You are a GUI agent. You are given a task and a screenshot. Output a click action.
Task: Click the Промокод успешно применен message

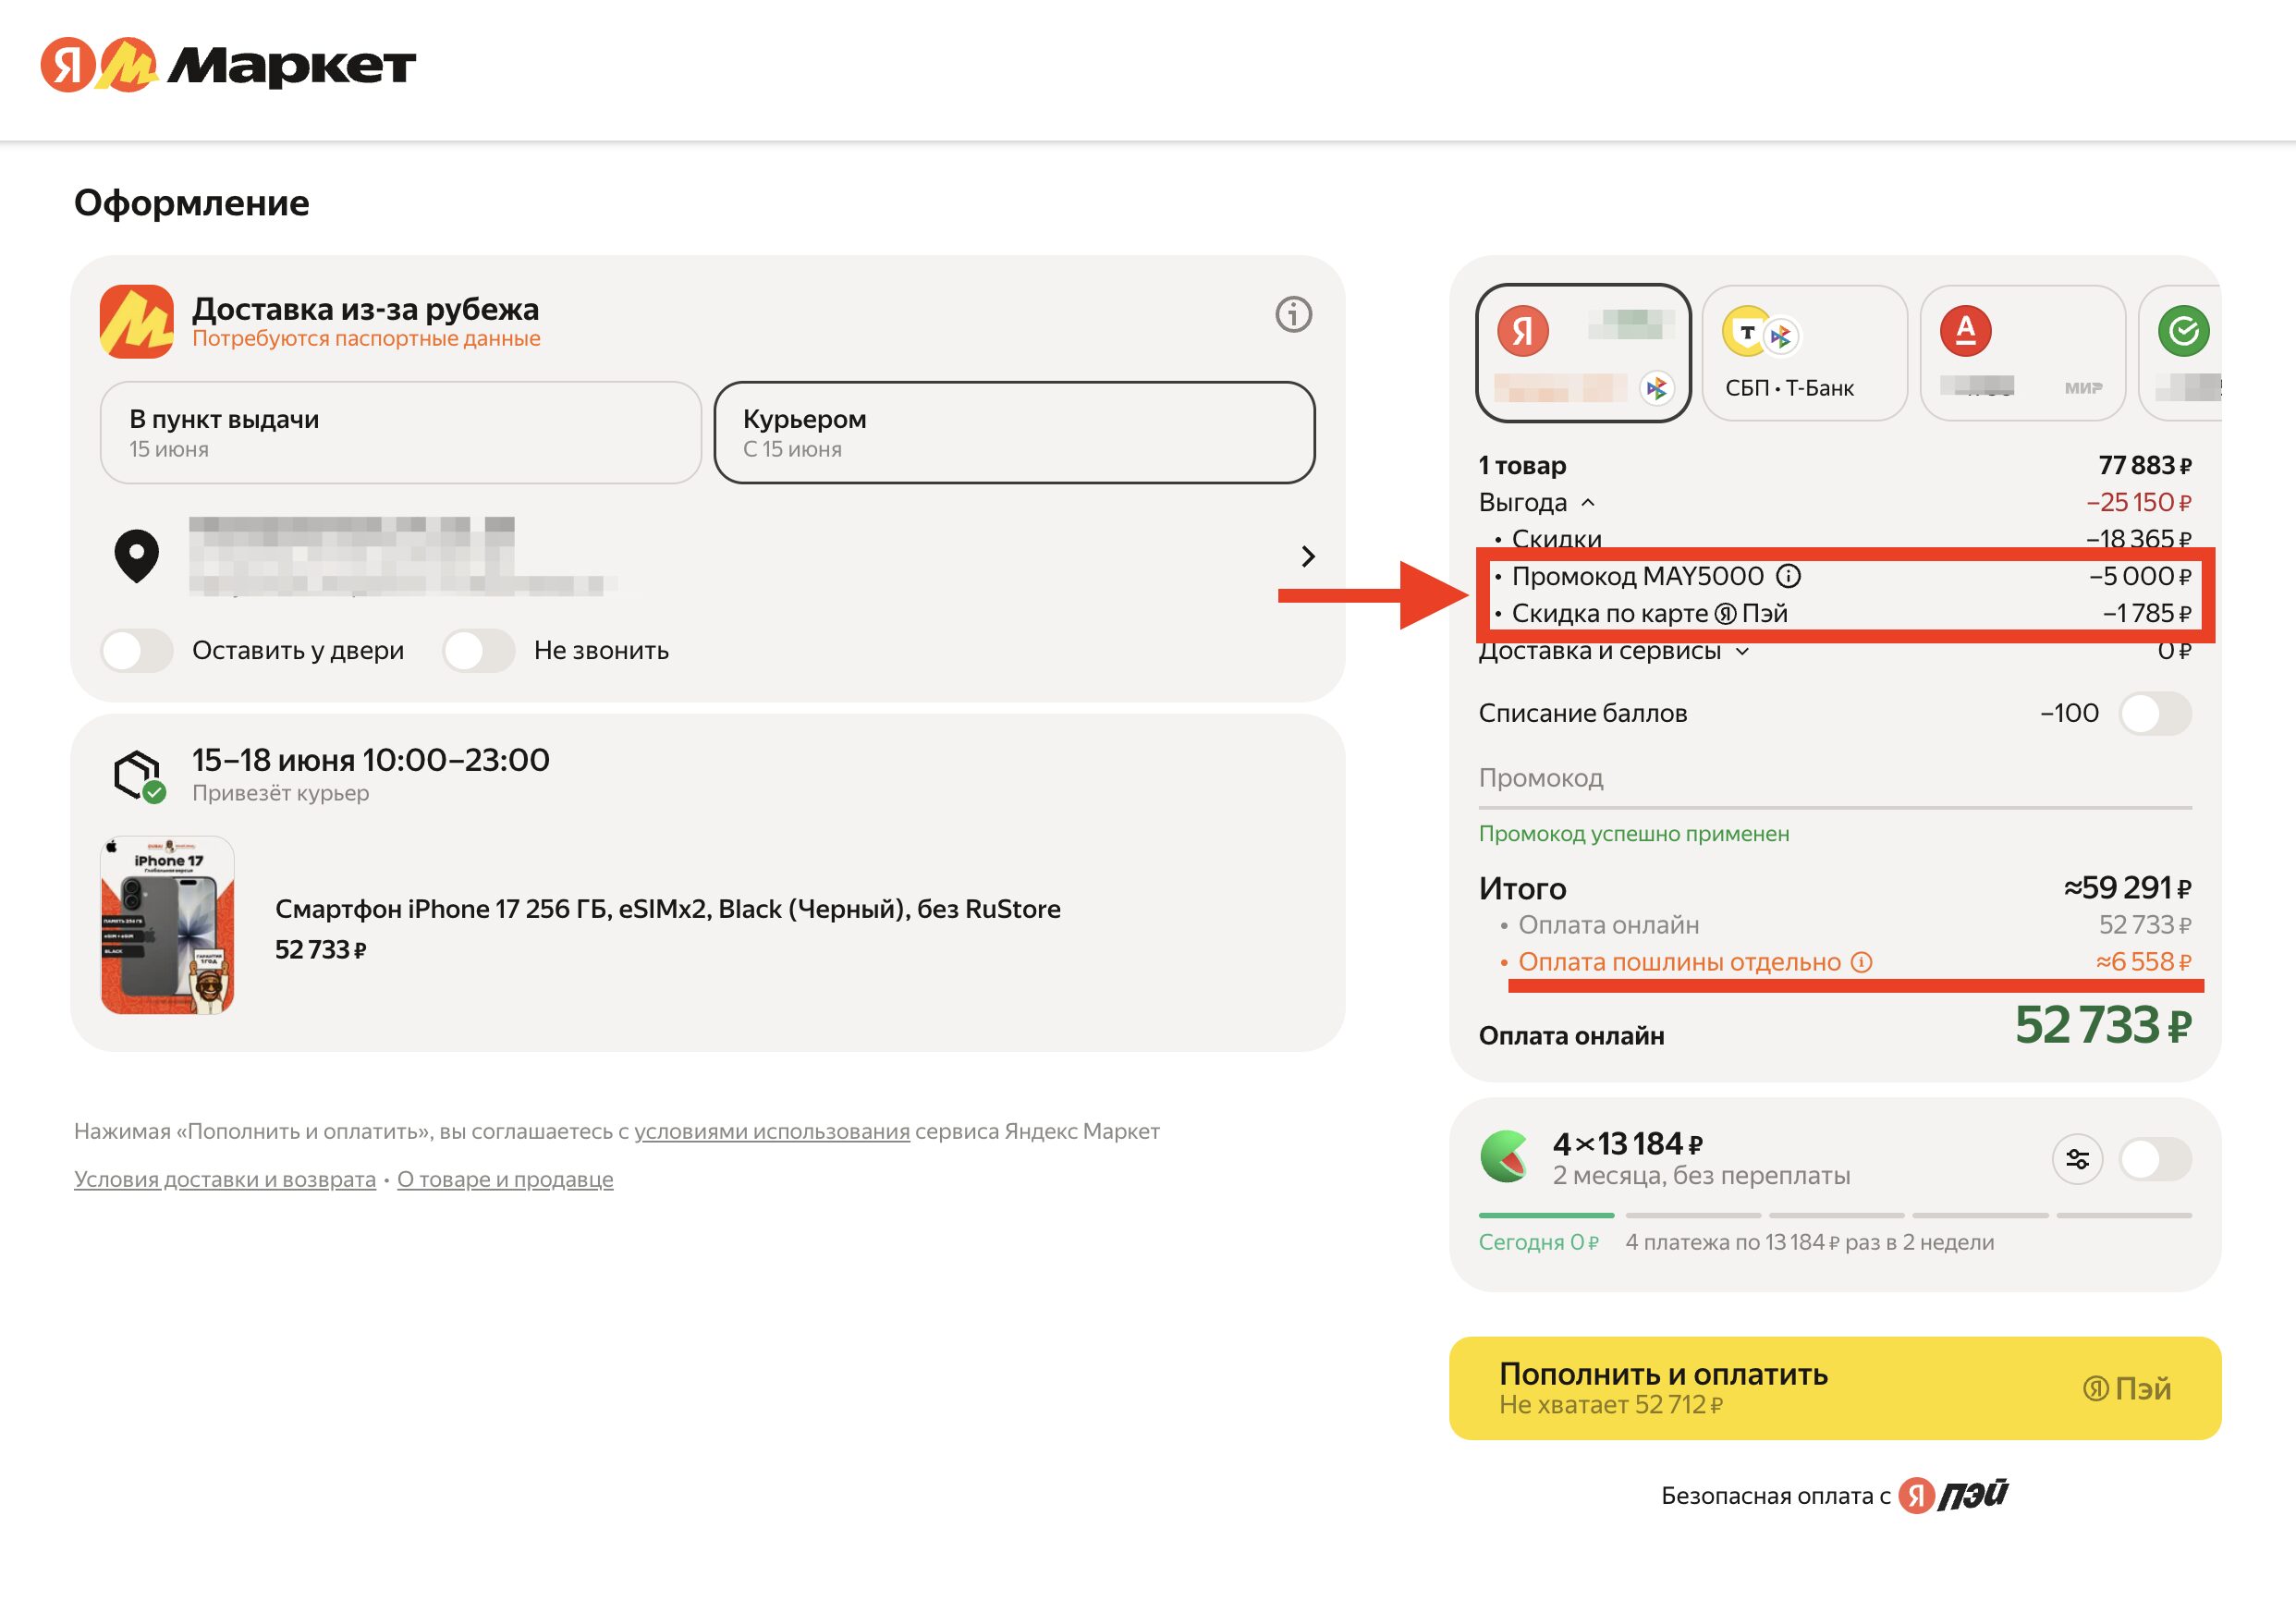[1633, 834]
